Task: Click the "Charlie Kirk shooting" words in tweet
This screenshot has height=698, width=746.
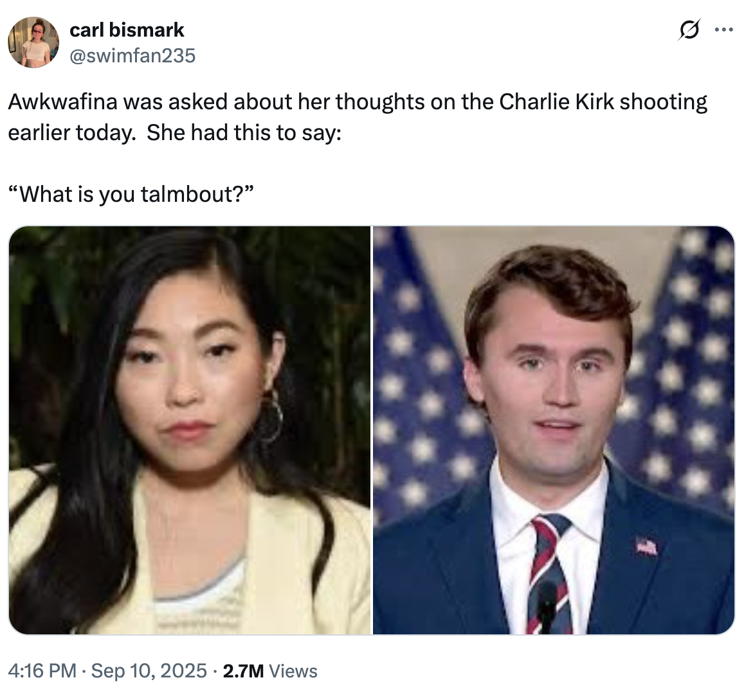Action: point(603,102)
